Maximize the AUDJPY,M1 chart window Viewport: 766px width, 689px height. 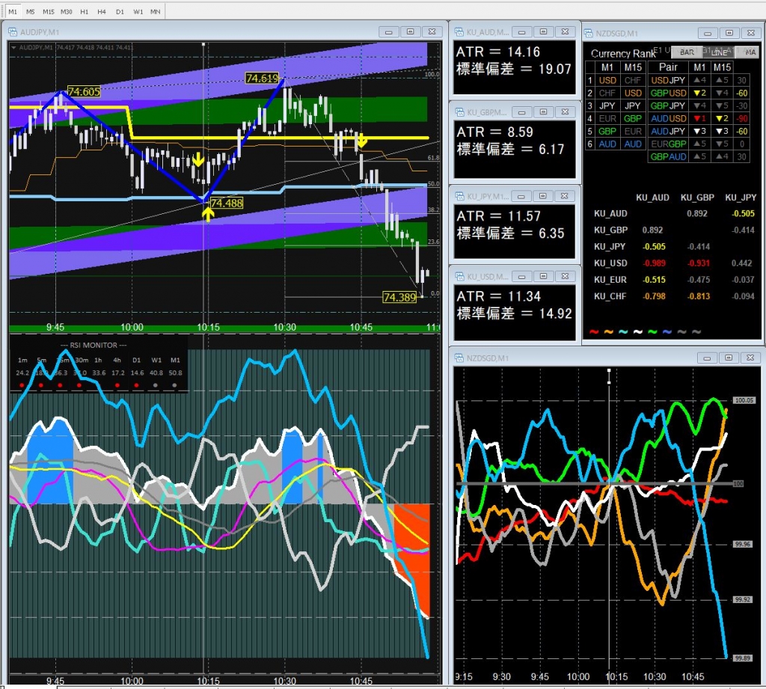pos(410,32)
